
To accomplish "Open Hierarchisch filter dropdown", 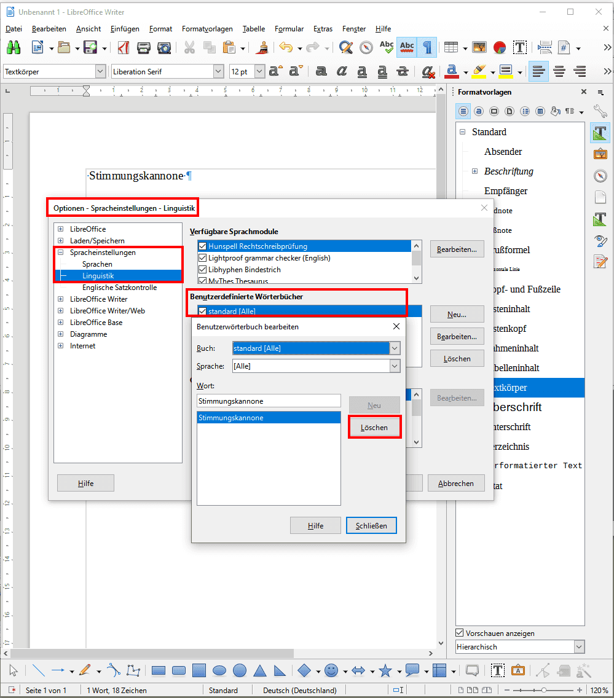I will pos(579,647).
